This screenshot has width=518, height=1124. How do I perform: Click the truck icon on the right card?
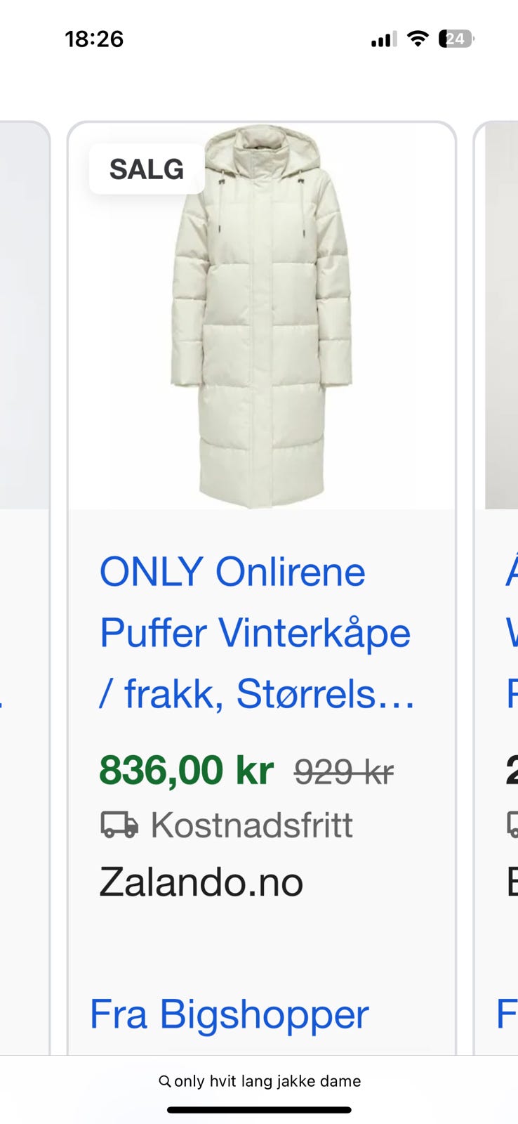(512, 825)
